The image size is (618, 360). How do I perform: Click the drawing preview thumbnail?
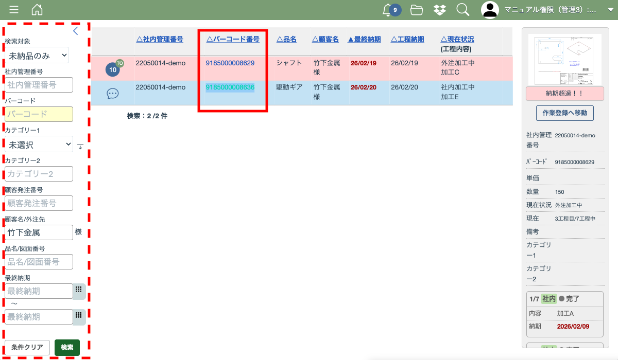[564, 60]
